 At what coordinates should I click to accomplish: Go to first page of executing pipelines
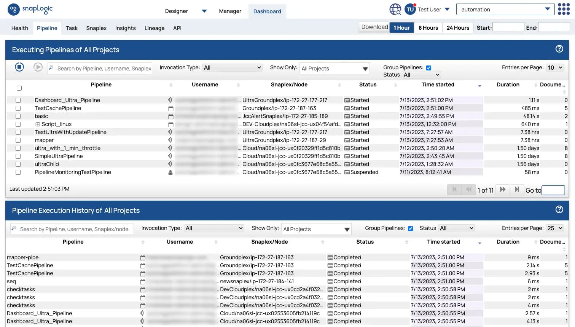[454, 189]
